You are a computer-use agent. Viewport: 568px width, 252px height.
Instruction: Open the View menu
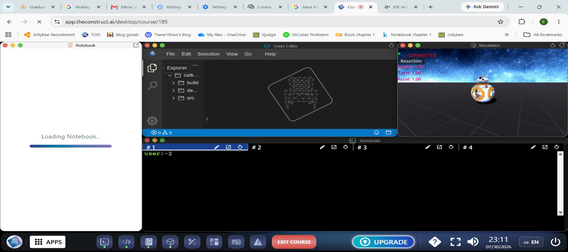click(232, 54)
